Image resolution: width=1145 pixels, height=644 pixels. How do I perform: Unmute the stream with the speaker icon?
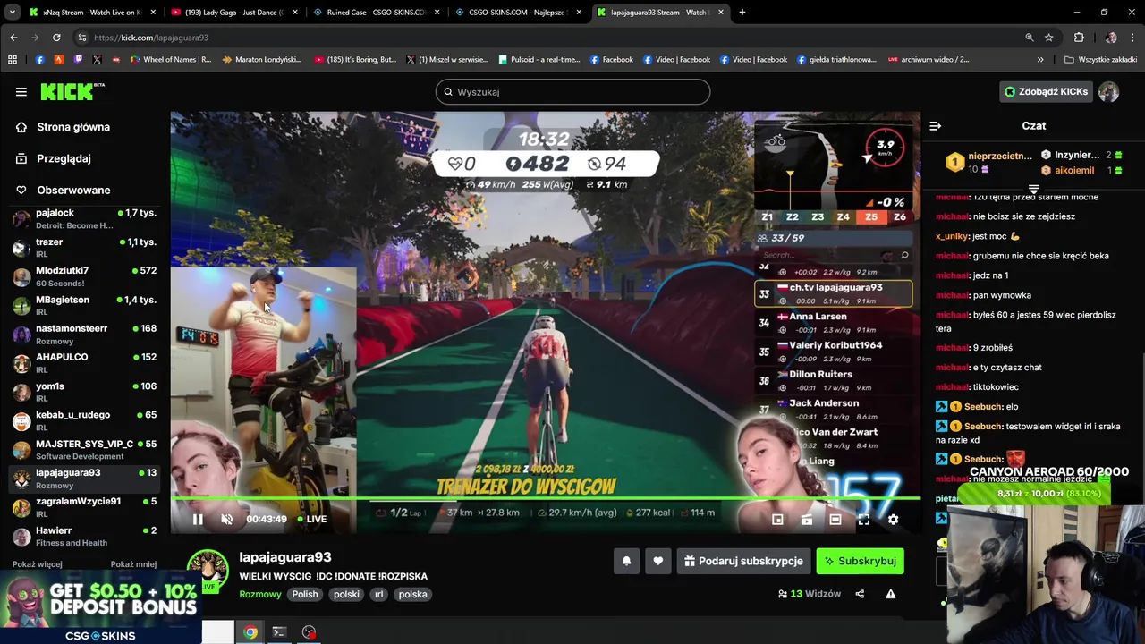[x=226, y=519]
